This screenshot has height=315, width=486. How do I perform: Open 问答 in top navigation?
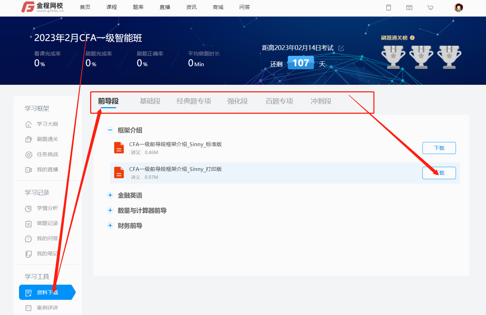[245, 7]
